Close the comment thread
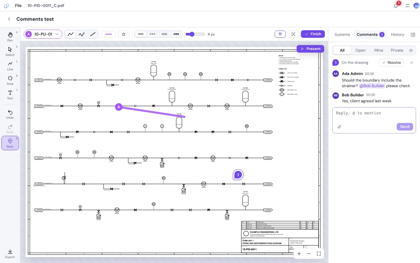 [x=411, y=62]
